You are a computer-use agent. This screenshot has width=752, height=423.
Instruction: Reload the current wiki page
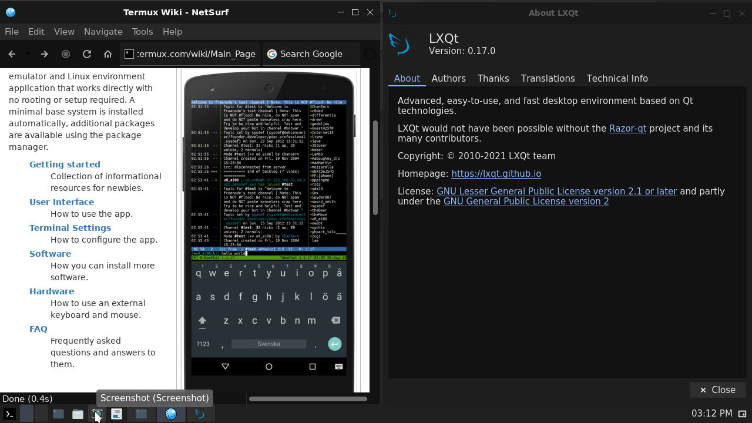[87, 54]
